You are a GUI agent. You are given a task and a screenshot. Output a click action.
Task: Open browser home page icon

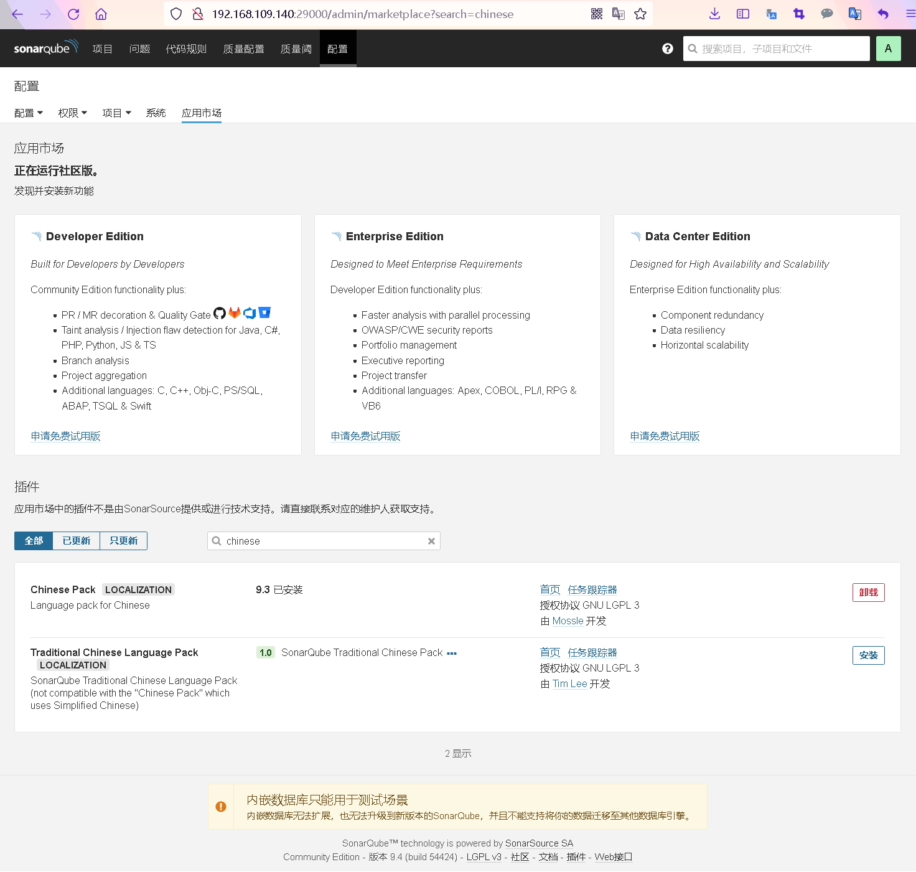(x=101, y=14)
